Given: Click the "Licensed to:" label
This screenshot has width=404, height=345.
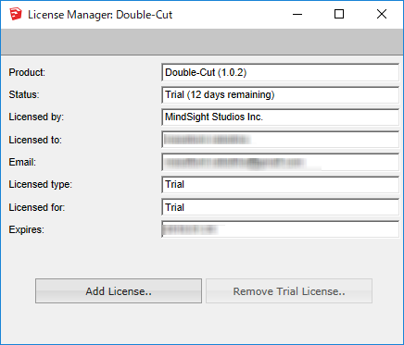Looking at the screenshot, I should pyautogui.click(x=35, y=140).
